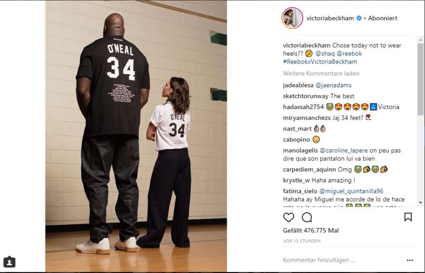The image size is (425, 273).
Task: Click the tagged people icon on photo
Action: tap(9, 262)
